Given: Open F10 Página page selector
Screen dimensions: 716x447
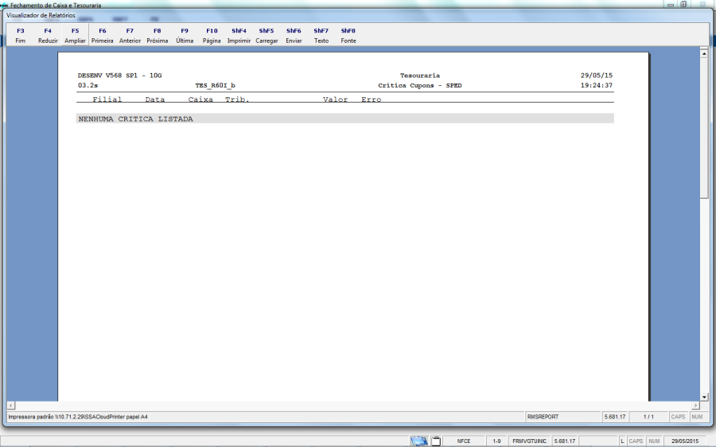Looking at the screenshot, I should pos(212,36).
